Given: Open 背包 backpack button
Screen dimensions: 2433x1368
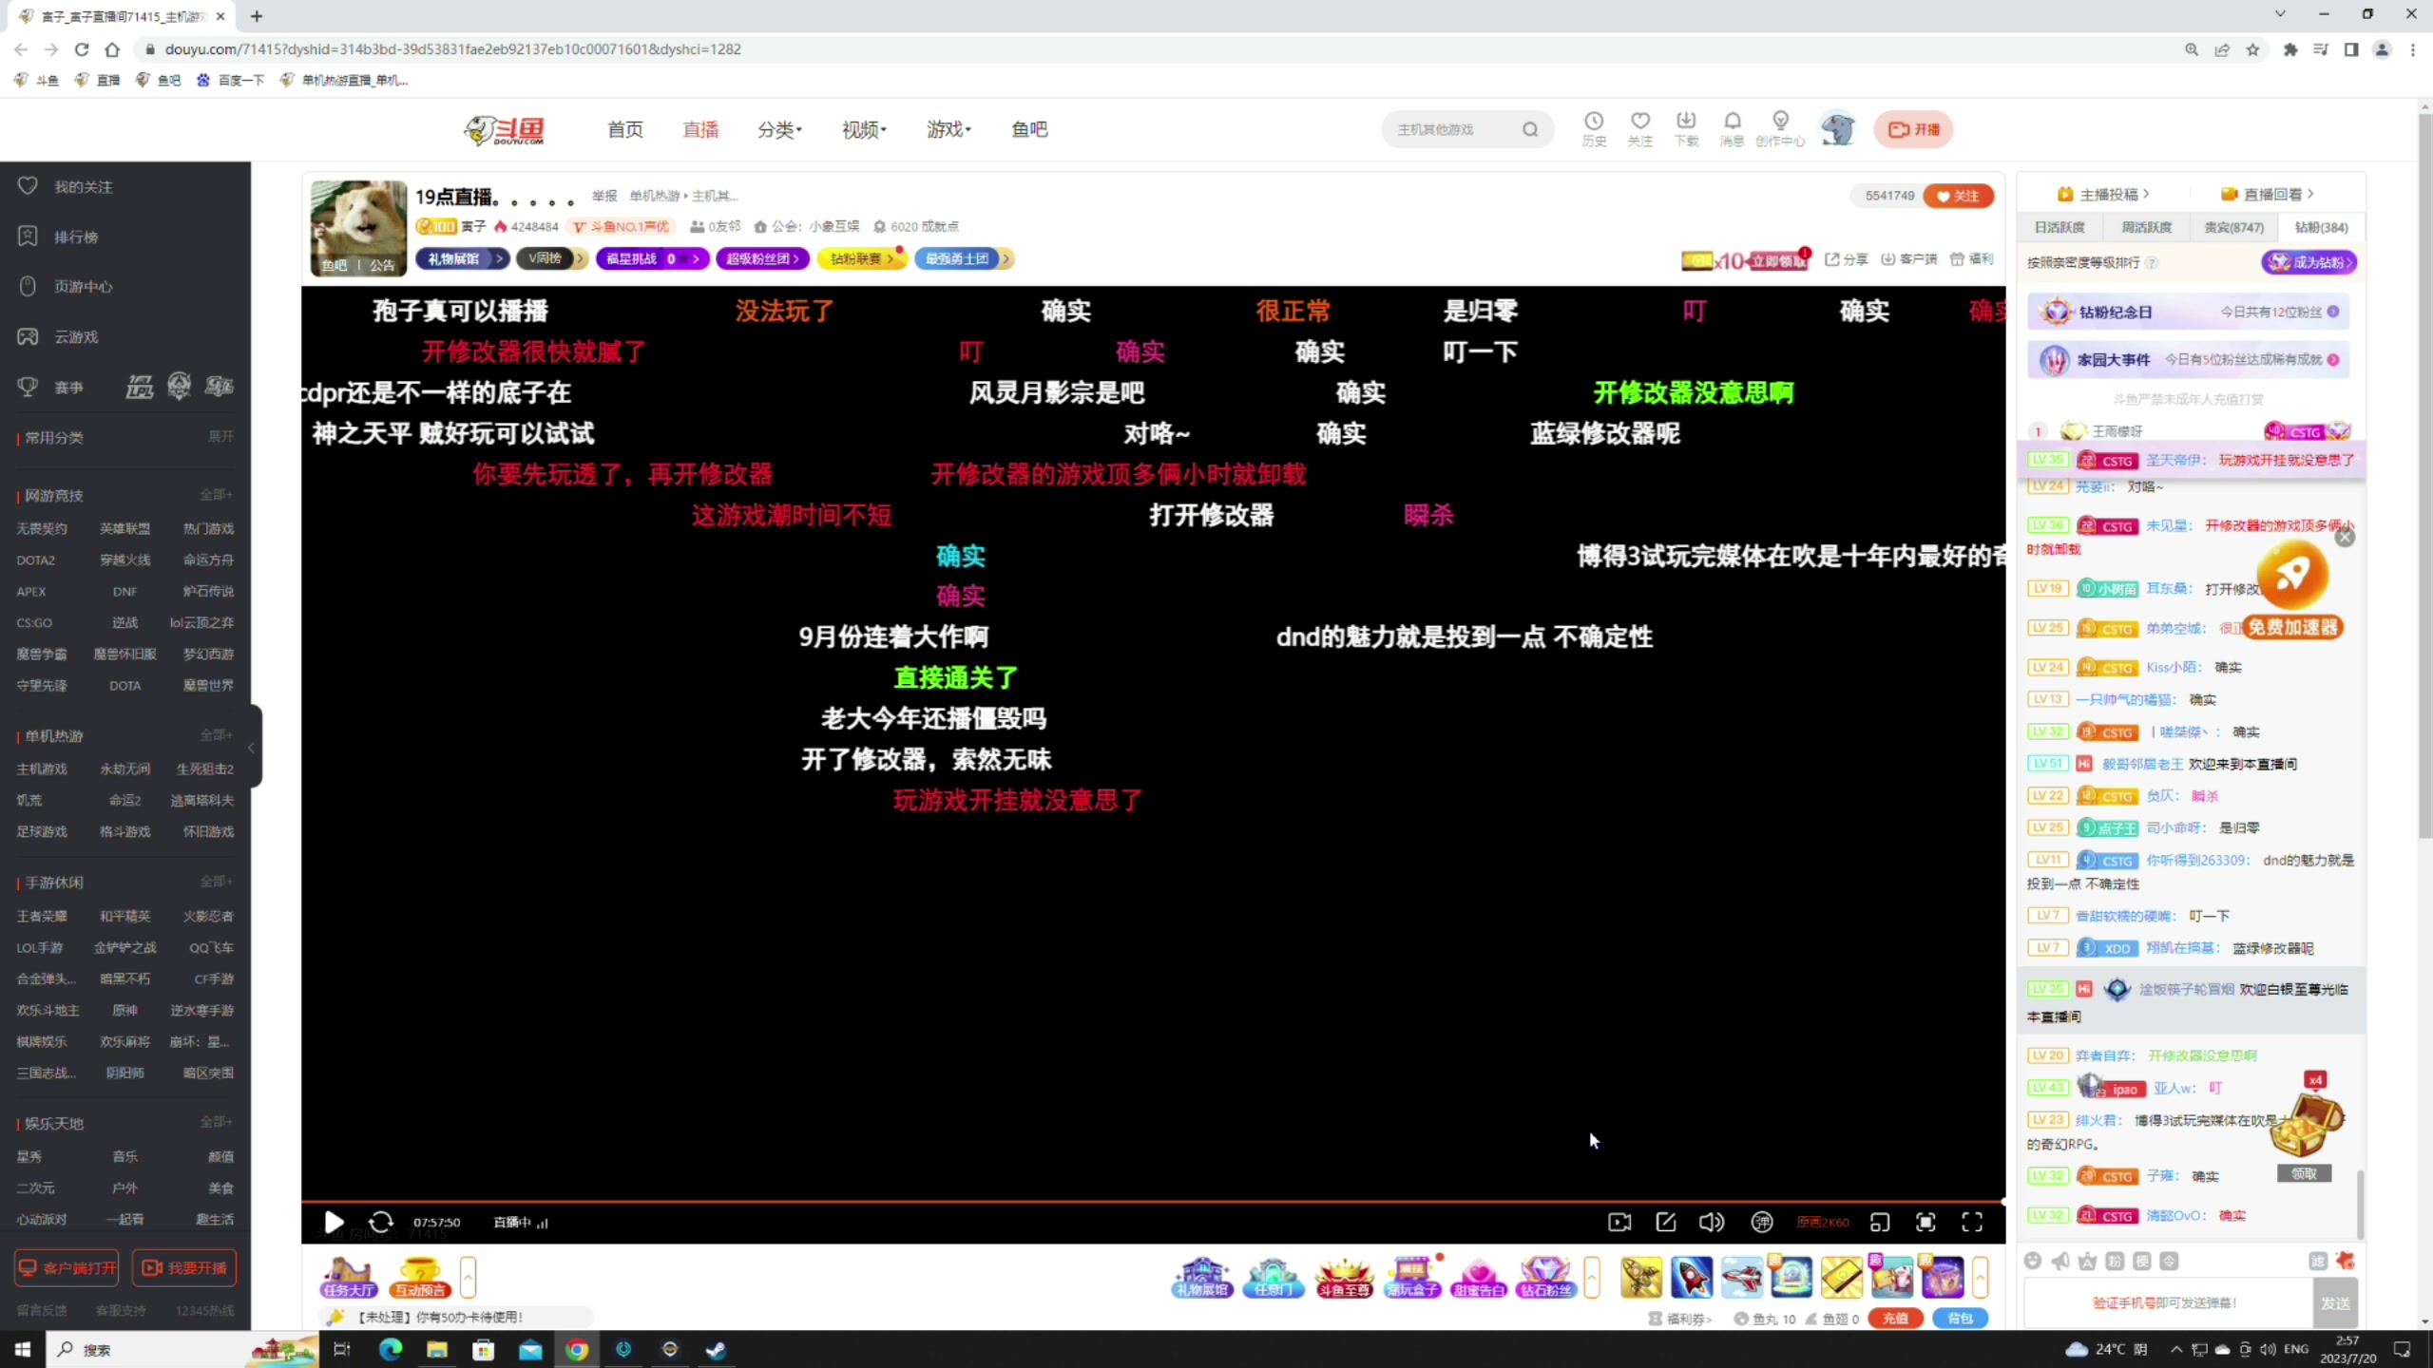Looking at the screenshot, I should 1960,1319.
